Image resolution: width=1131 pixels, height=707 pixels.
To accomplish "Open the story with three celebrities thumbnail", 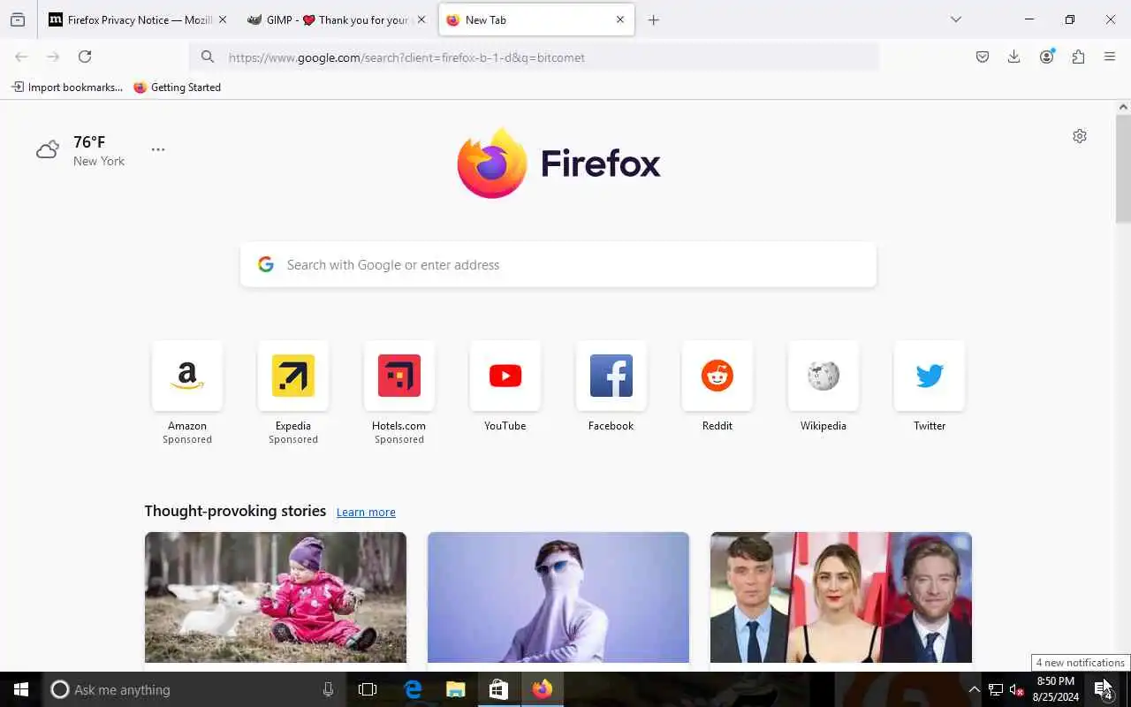I will tap(841, 597).
